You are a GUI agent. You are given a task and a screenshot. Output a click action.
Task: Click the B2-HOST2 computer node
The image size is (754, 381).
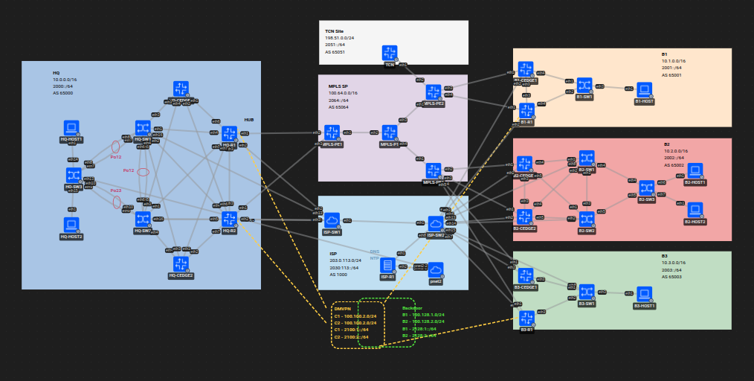(x=695, y=211)
